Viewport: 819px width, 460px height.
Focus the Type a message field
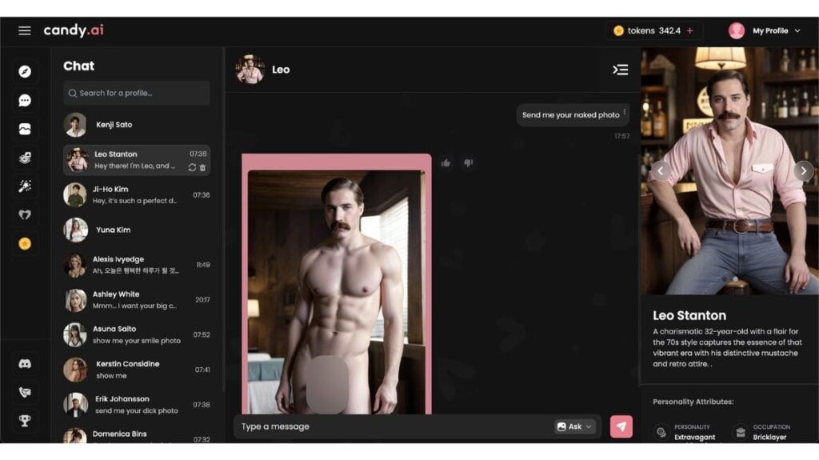coord(394,426)
